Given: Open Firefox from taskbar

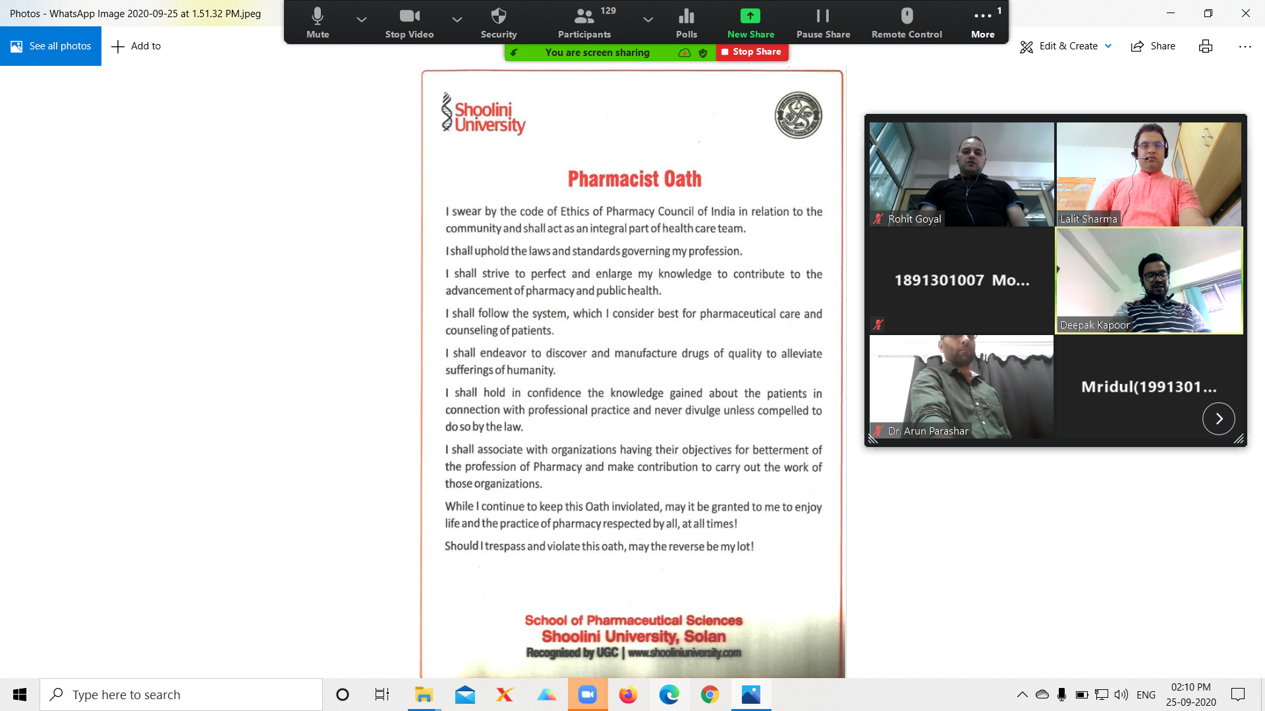Looking at the screenshot, I should tap(629, 695).
